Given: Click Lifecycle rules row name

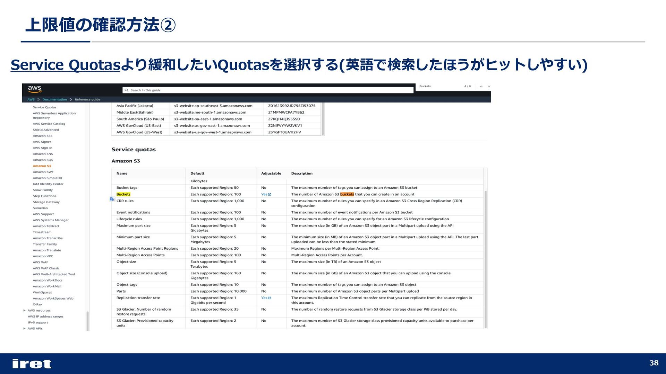Looking at the screenshot, I should coord(129,219).
